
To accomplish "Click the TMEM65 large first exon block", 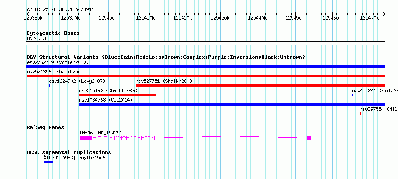I will click(85, 138).
